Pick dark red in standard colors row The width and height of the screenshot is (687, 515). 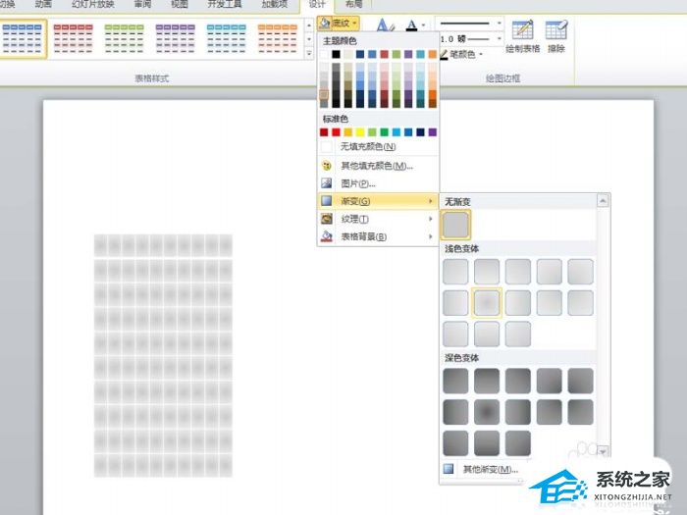tap(324, 132)
